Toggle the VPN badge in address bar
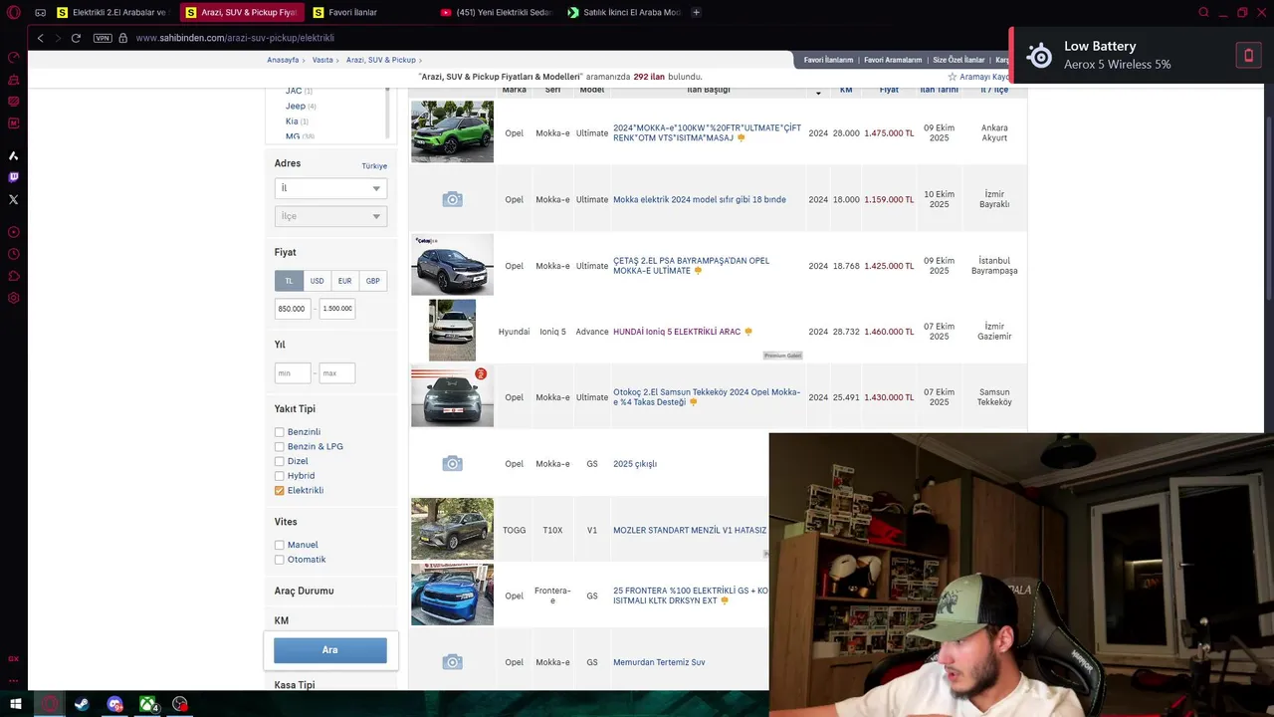Viewport: 1274px width, 717px height. point(103,38)
